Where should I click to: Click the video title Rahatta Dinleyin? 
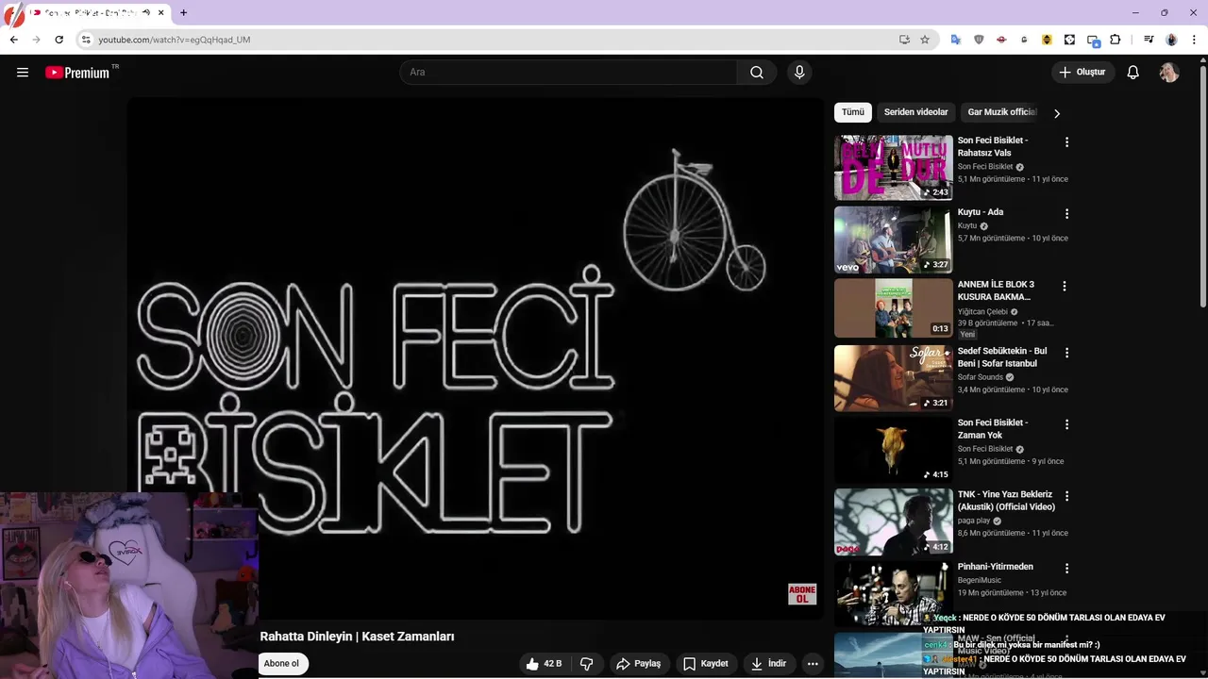357,637
